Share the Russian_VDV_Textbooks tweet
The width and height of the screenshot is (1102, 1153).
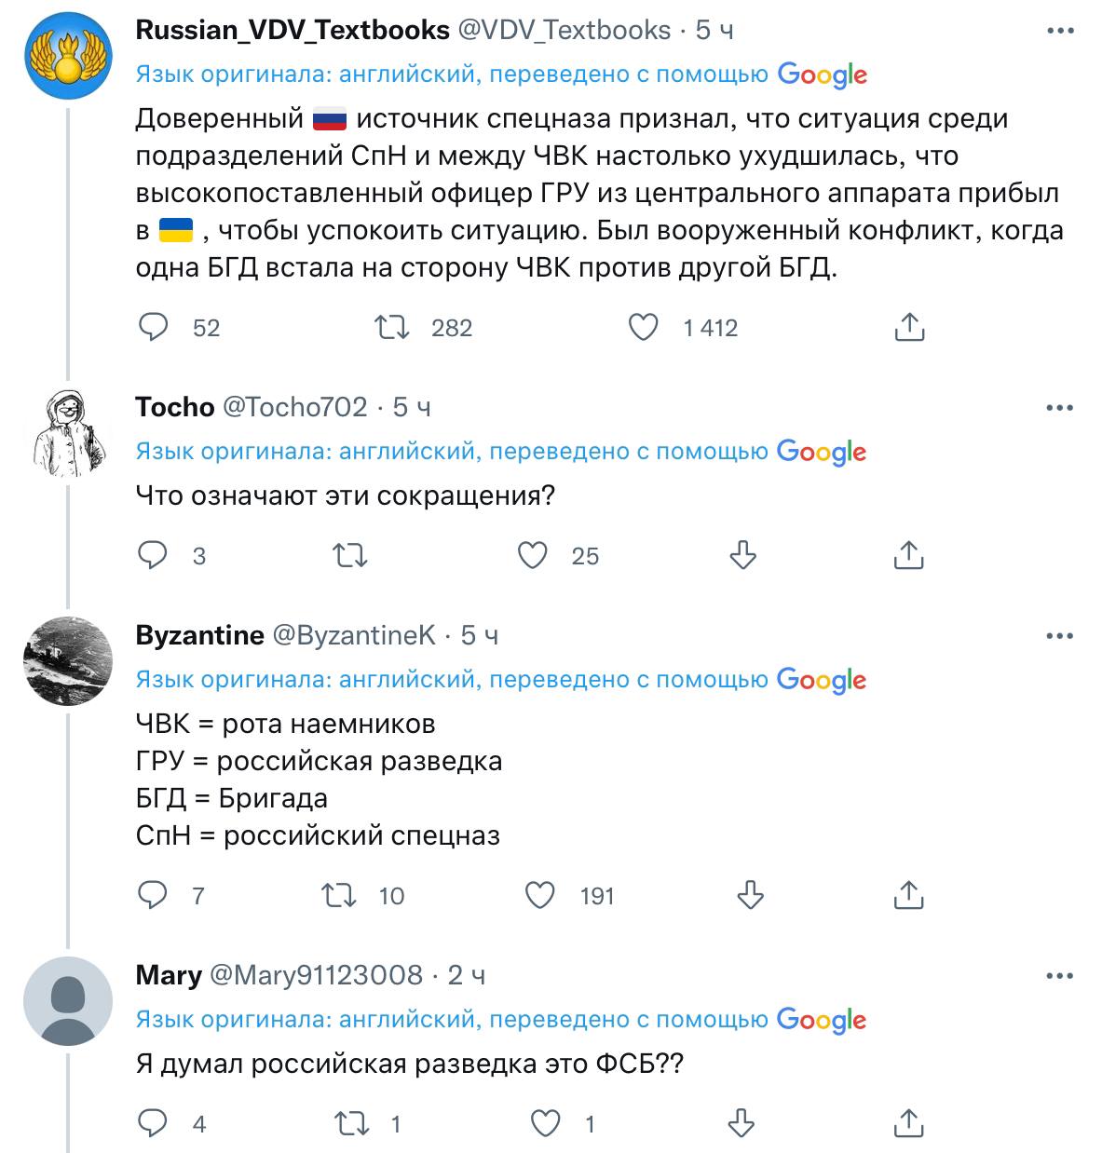(x=908, y=327)
